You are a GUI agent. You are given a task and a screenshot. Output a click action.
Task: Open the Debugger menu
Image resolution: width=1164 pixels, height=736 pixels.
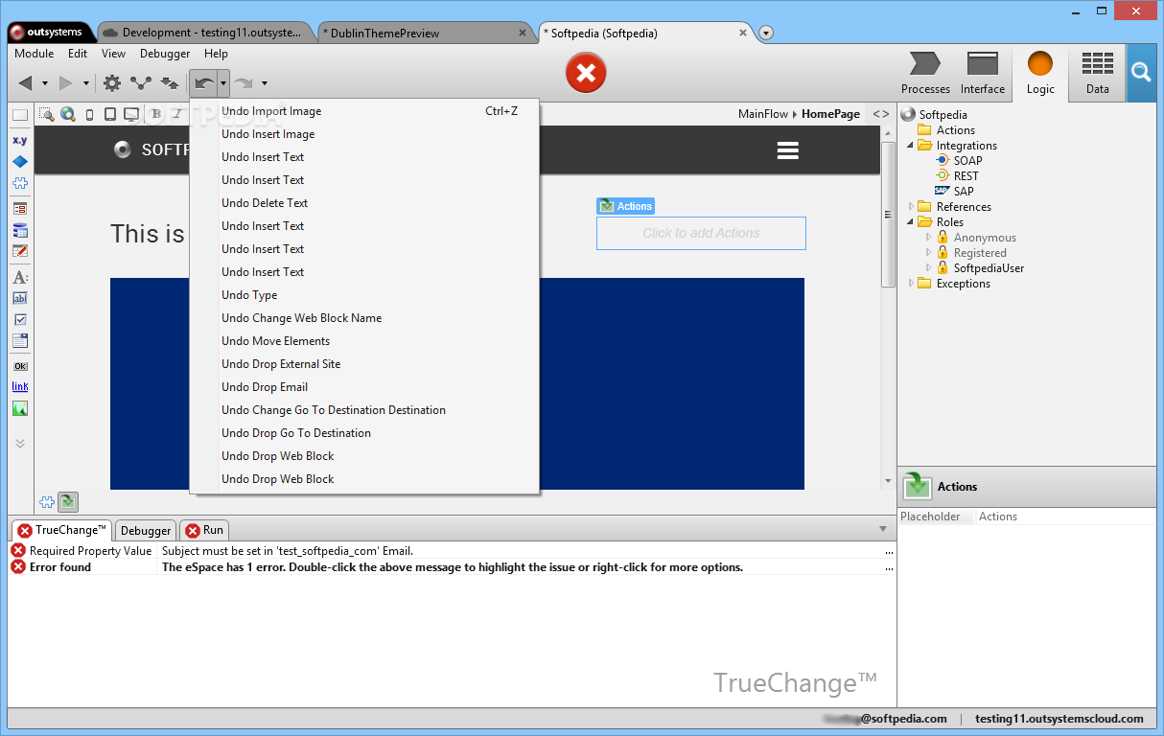165,54
